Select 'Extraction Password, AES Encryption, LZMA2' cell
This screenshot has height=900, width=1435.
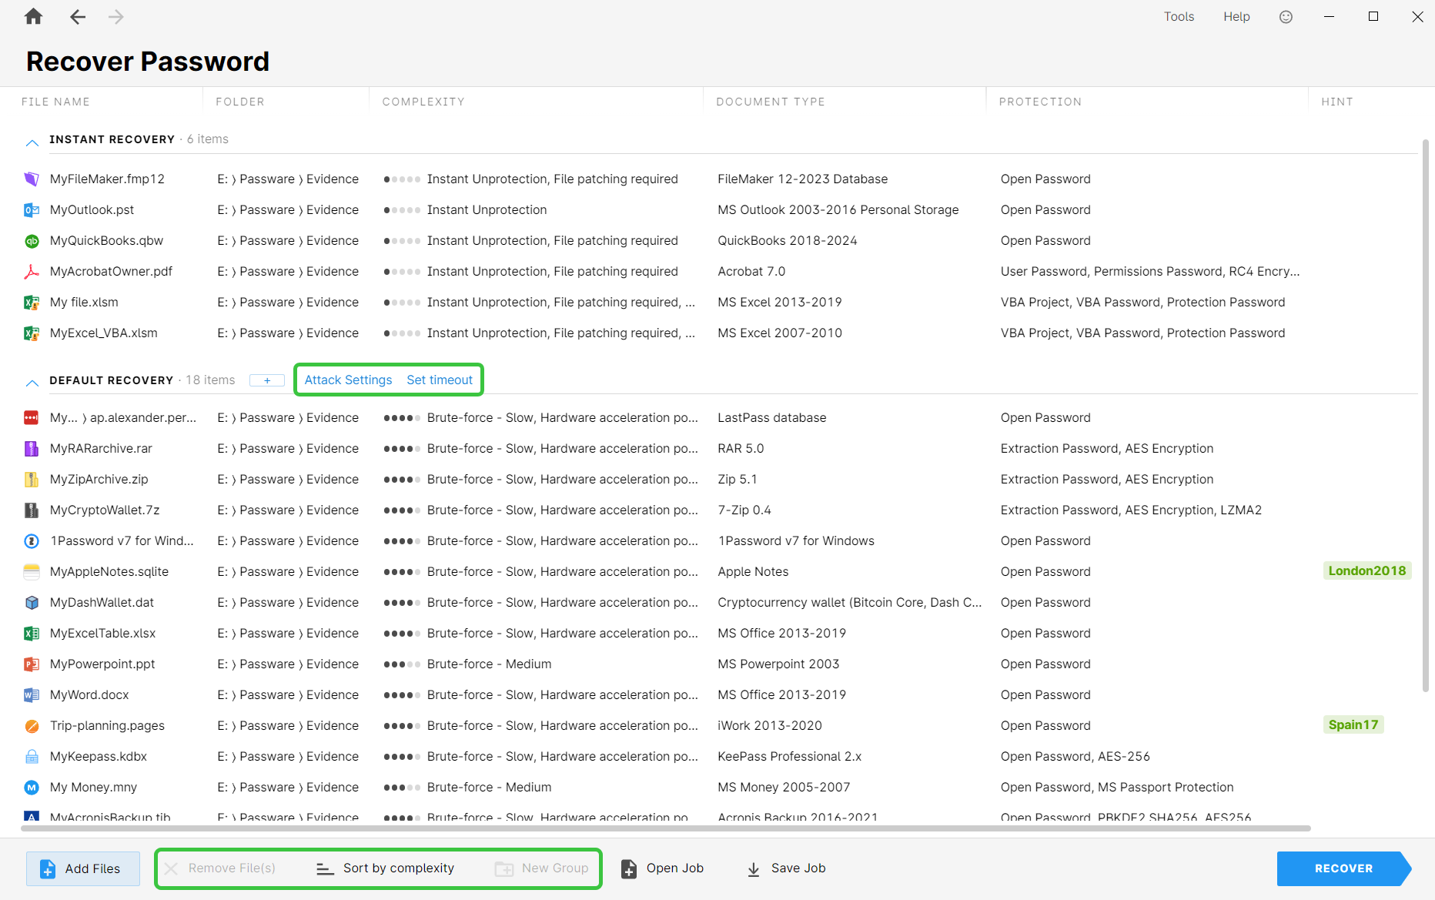coord(1131,510)
